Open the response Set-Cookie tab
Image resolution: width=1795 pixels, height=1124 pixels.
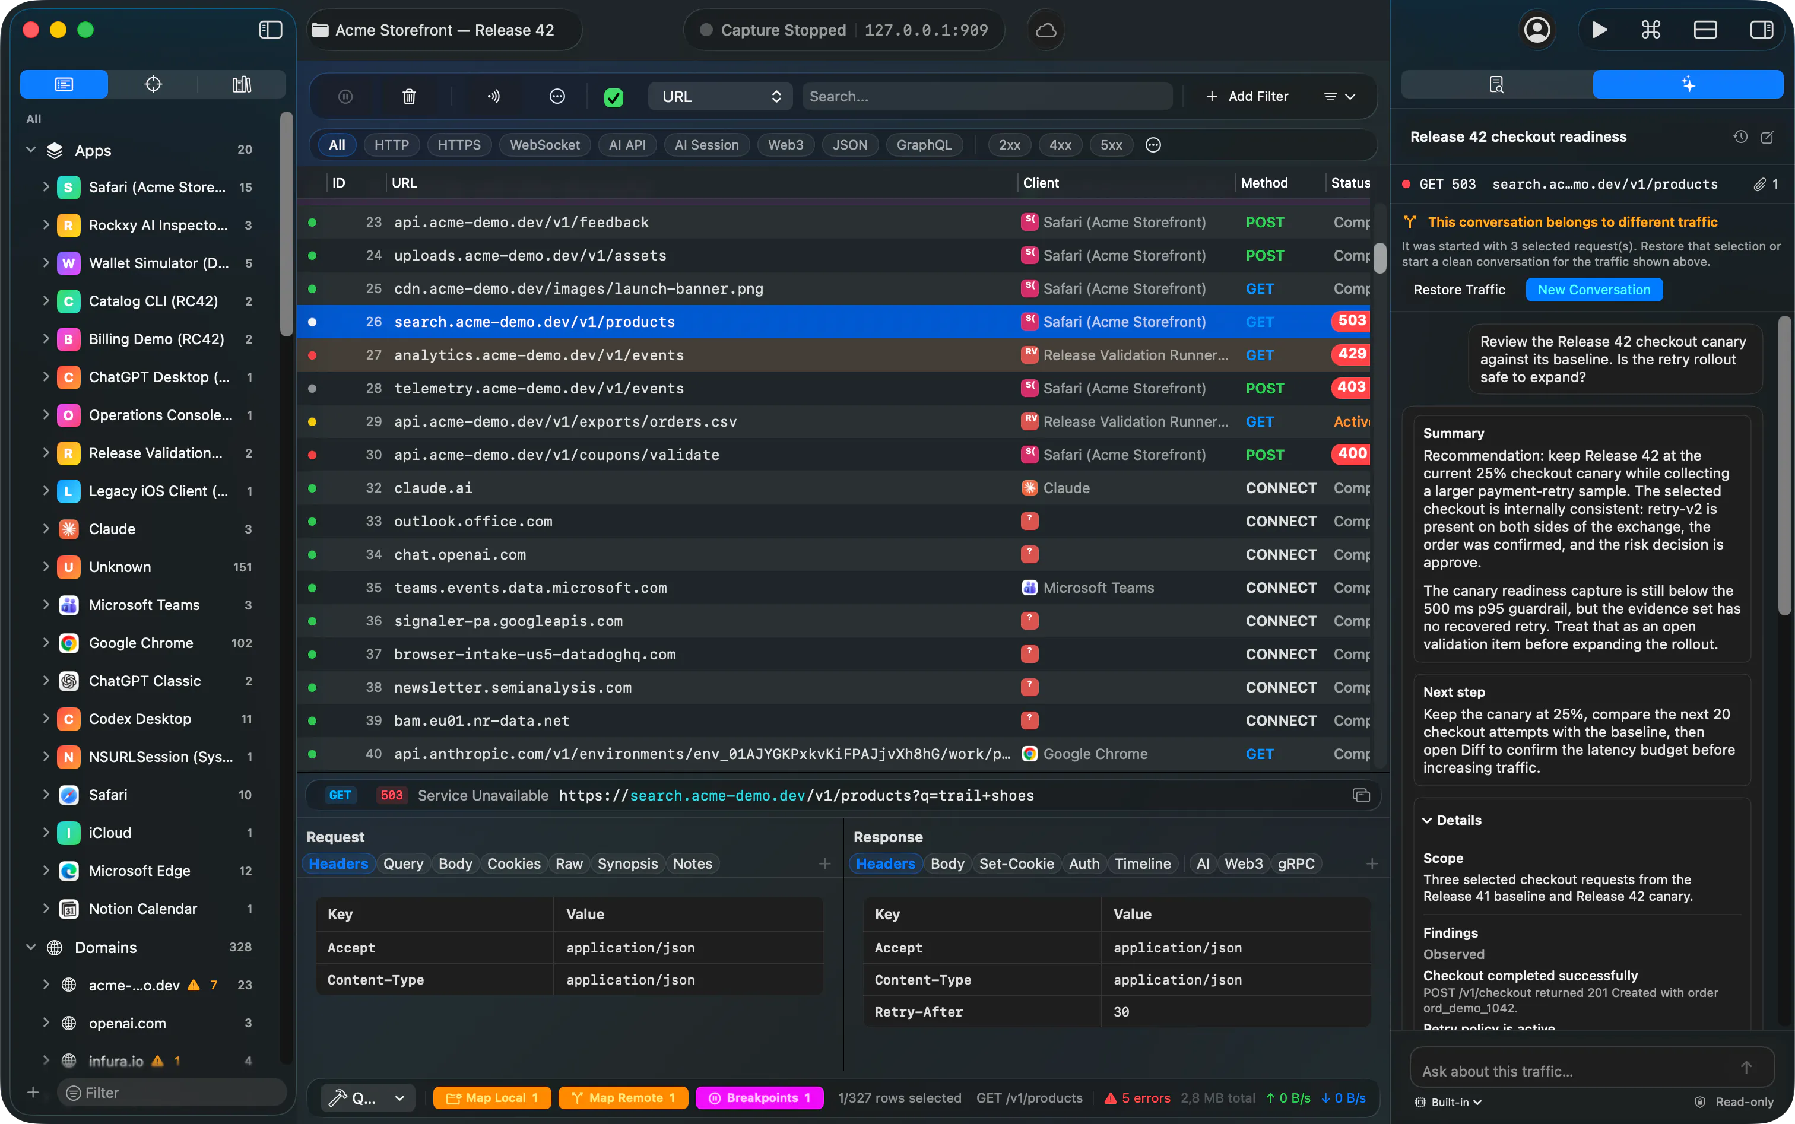1016,864
